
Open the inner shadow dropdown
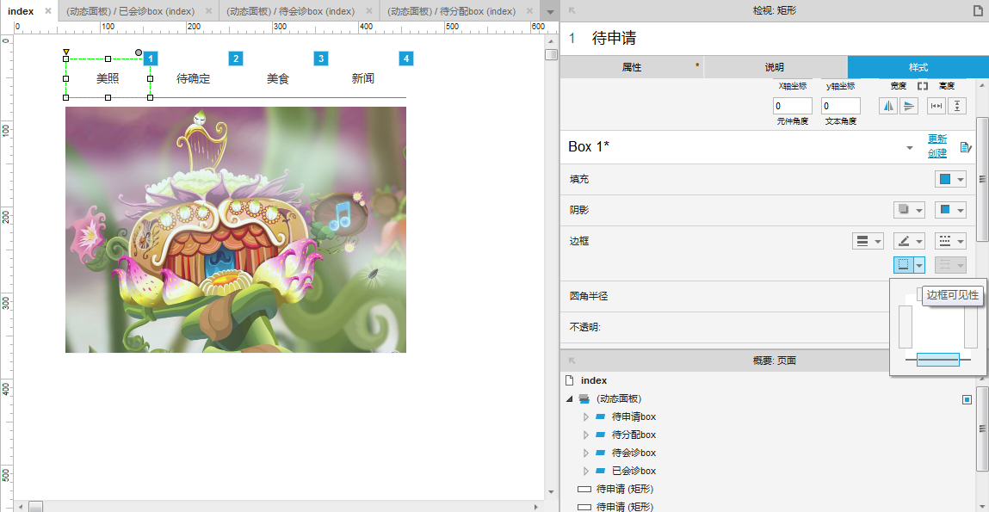click(x=950, y=210)
